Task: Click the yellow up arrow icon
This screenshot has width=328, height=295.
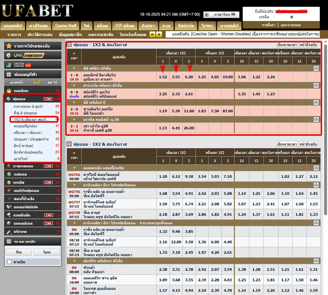Action: coord(159,34)
